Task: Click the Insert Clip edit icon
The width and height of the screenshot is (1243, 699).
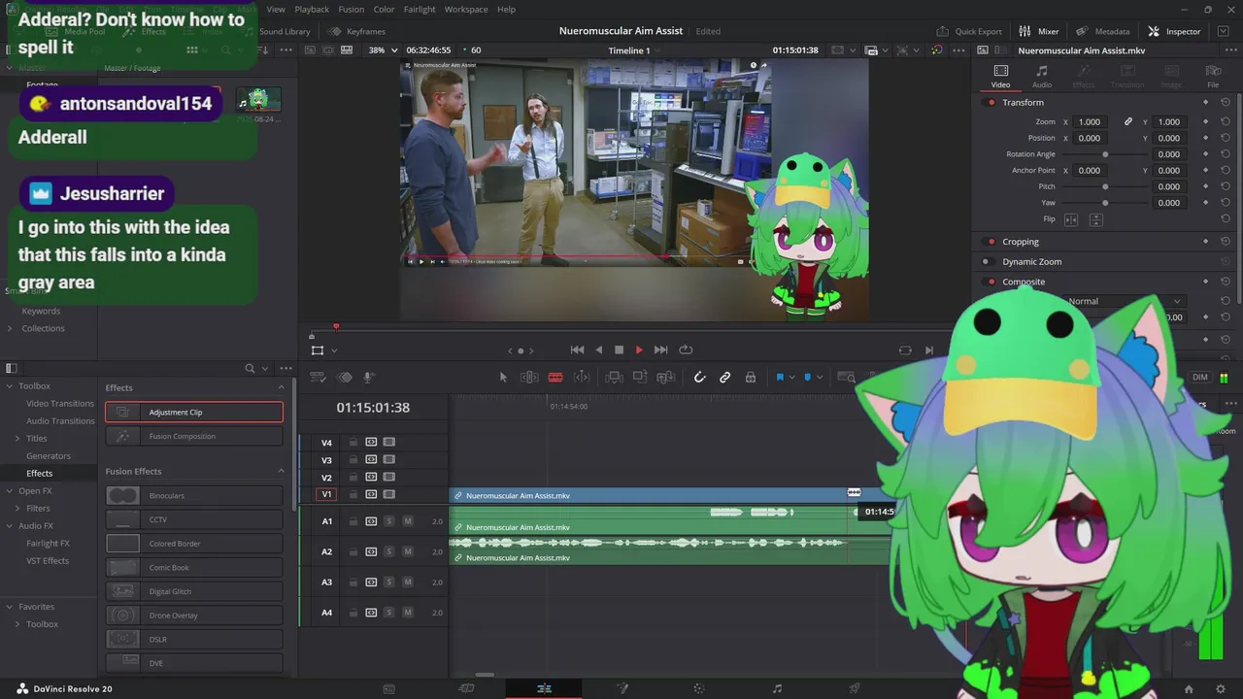Action: (614, 377)
